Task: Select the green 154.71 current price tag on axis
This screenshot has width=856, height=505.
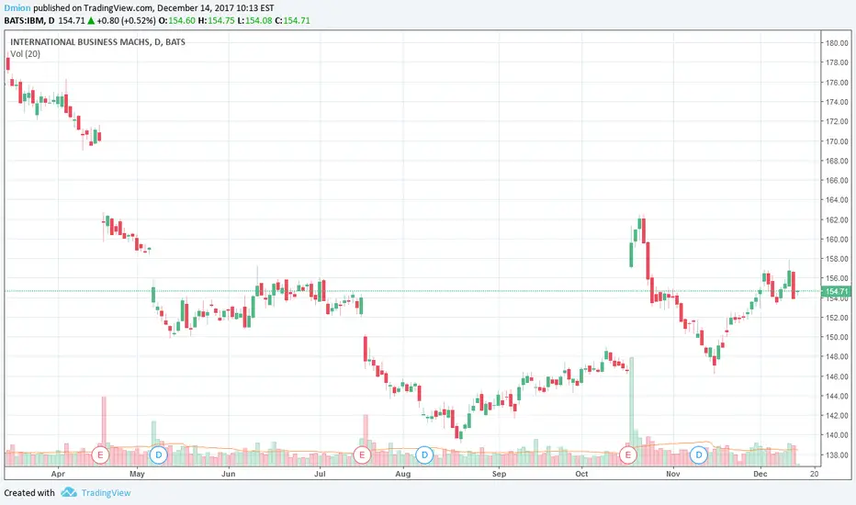Action: point(837,292)
